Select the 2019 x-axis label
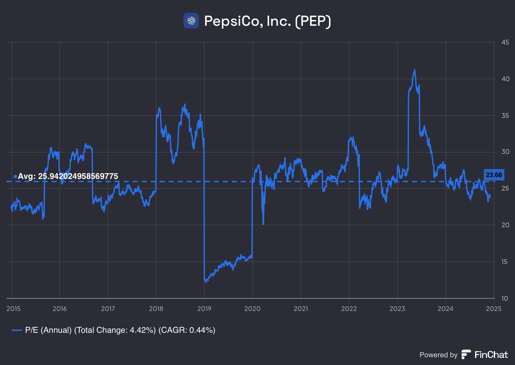Viewport: 515px width, 365px height. [204, 309]
